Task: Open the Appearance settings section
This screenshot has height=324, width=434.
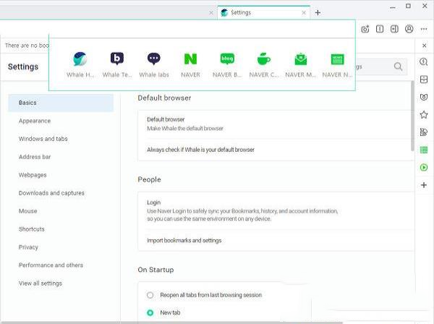Action: pyautogui.click(x=35, y=121)
